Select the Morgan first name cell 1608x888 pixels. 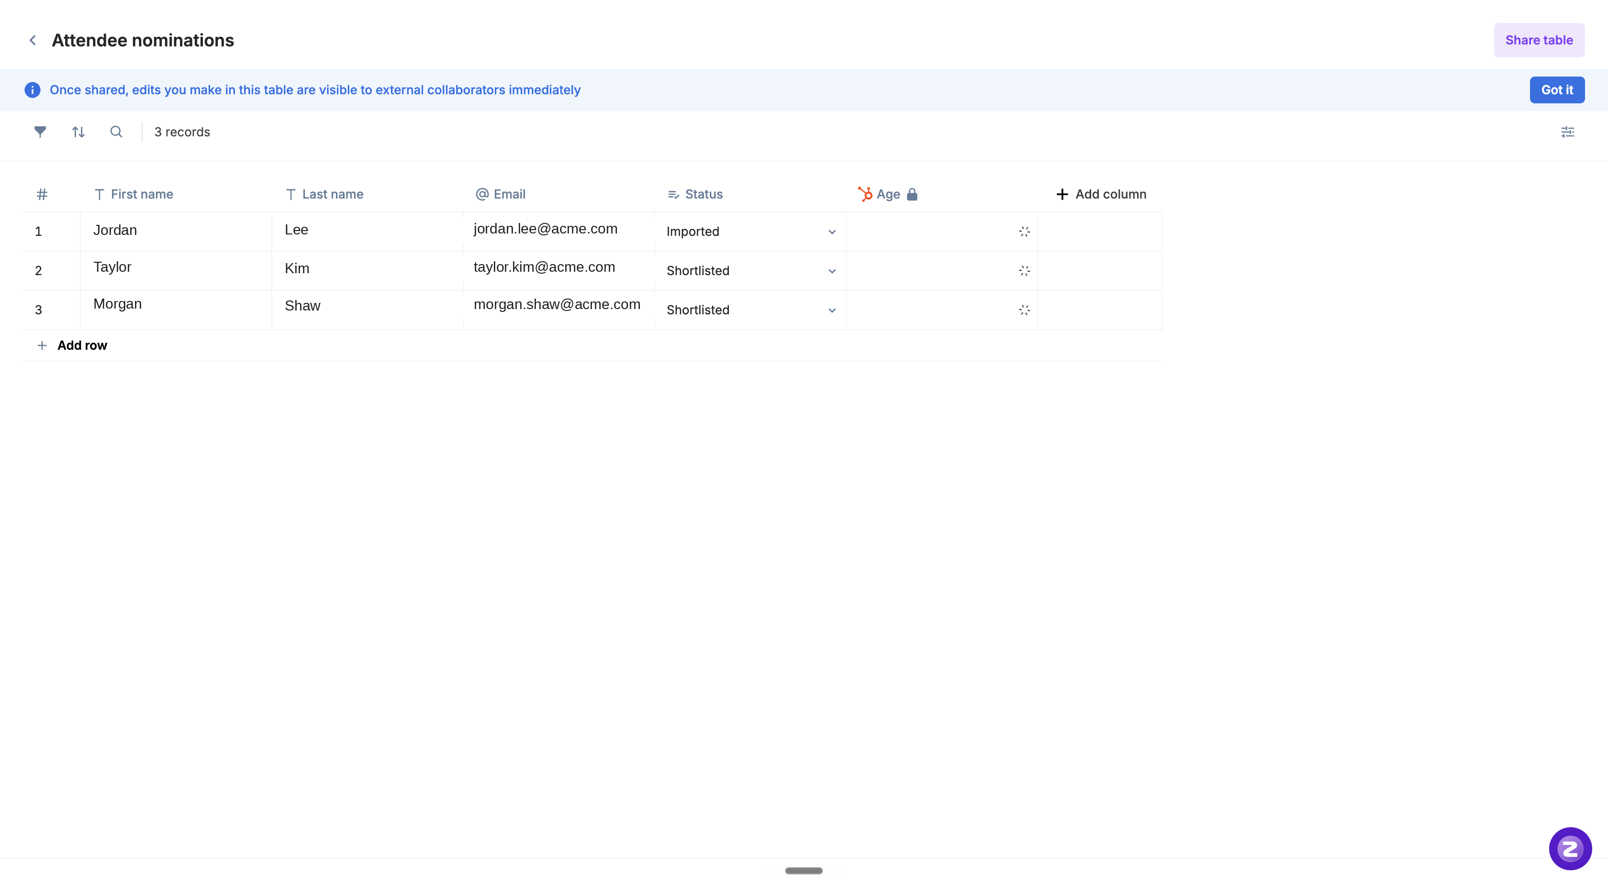(x=176, y=310)
